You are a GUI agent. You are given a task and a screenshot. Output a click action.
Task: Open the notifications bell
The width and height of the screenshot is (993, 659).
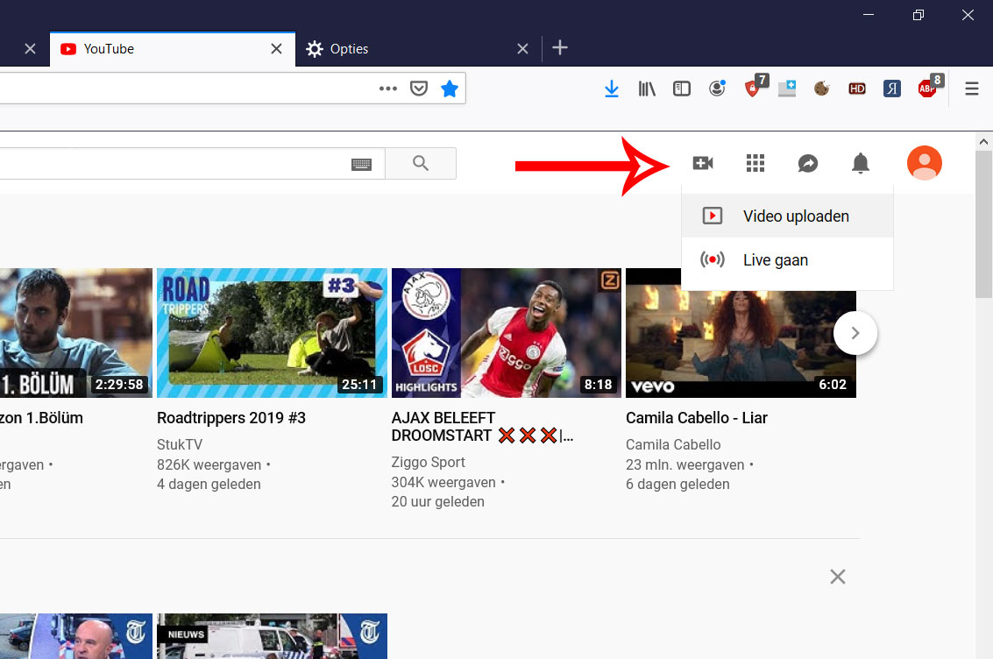[860, 163]
